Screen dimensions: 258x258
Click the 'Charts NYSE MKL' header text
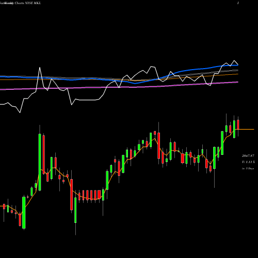[x=28, y=3]
